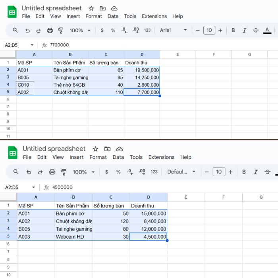The height and width of the screenshot is (278, 278).
Task: Decrease decimal places in the bottom spreadsheet
Action: click(130, 172)
